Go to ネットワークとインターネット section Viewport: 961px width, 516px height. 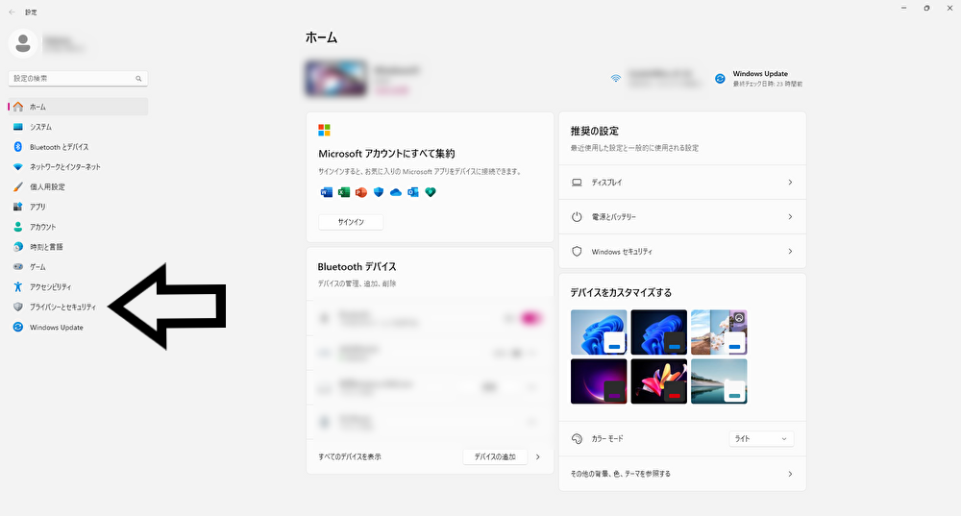coord(78,166)
